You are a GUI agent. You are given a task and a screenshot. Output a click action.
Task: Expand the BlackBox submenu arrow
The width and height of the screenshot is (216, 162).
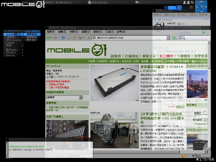point(22,53)
